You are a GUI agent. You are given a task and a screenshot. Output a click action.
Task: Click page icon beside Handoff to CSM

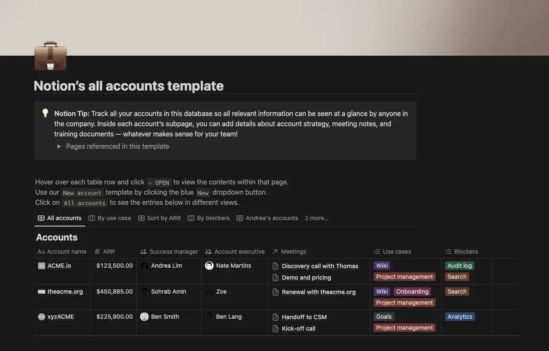[275, 317]
